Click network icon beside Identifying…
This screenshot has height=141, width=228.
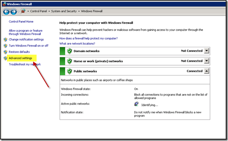136,104
